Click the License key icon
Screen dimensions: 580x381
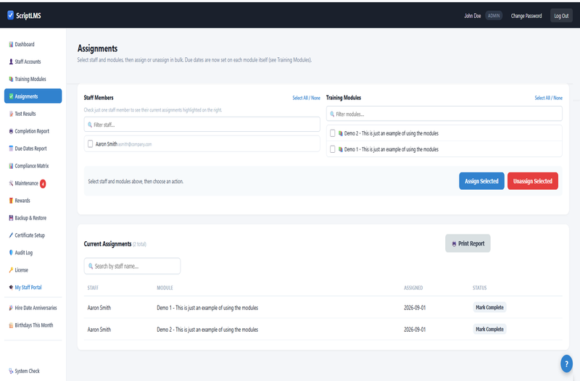click(11, 270)
